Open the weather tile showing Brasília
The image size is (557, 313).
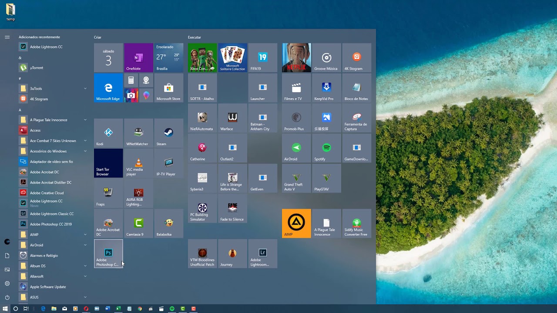(168, 57)
